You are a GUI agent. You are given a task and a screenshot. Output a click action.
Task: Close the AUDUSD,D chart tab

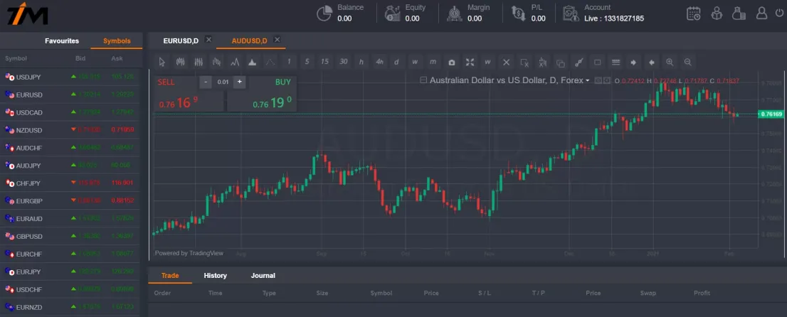click(x=277, y=40)
